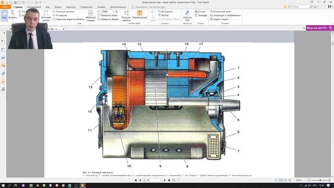Click the undo arrow in quick access toolbar
Image resolution: width=334 pixels, height=188 pixels.
[28, 2]
